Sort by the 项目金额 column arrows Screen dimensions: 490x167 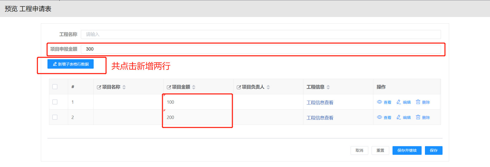coord(194,87)
